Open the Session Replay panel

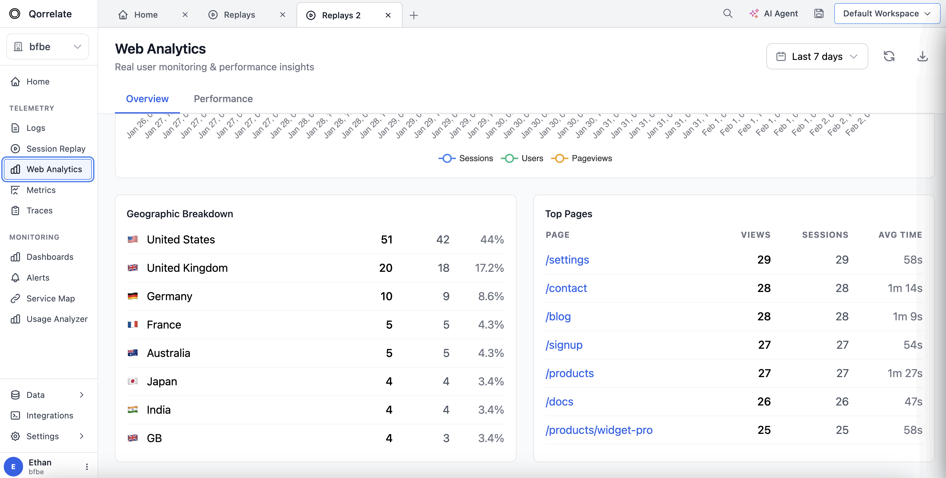tap(56, 149)
